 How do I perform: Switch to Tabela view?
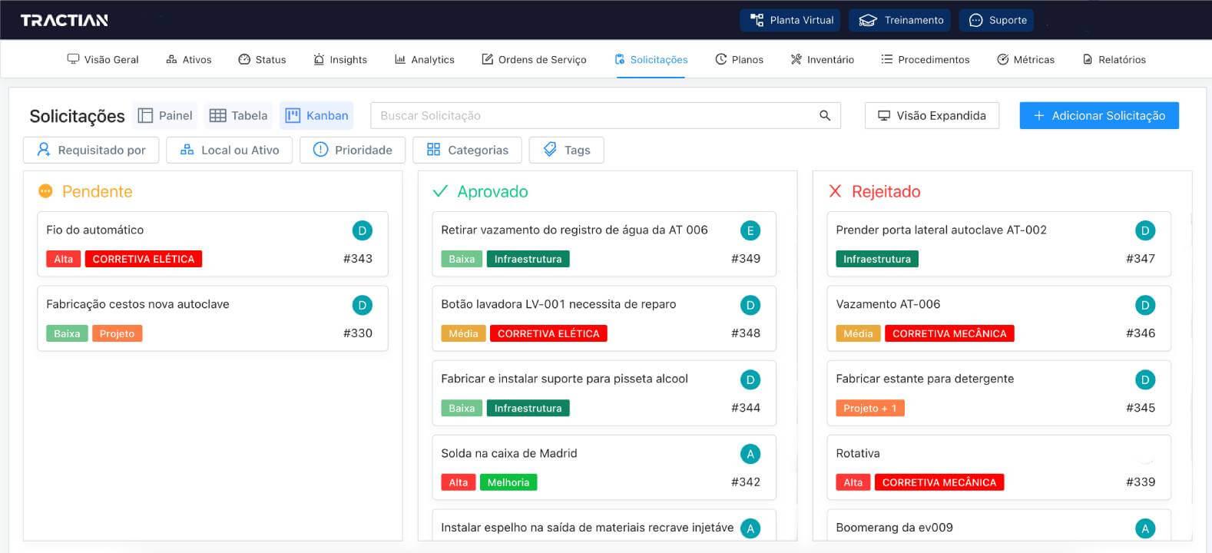coord(239,115)
